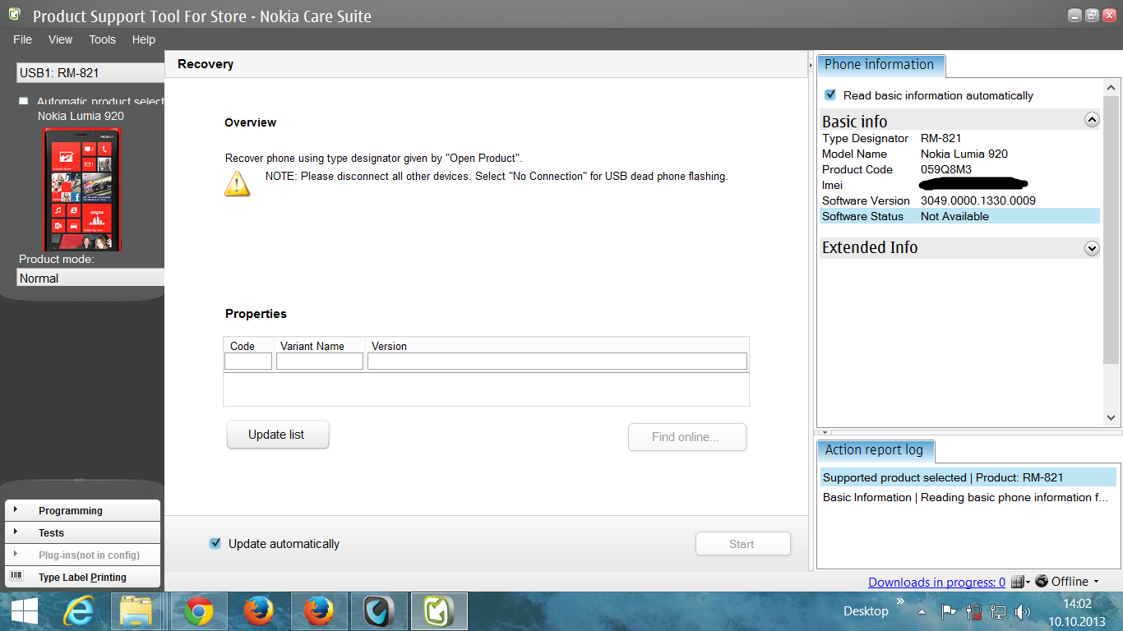
Task: Open Google Chrome from the taskbar
Action: pos(198,611)
